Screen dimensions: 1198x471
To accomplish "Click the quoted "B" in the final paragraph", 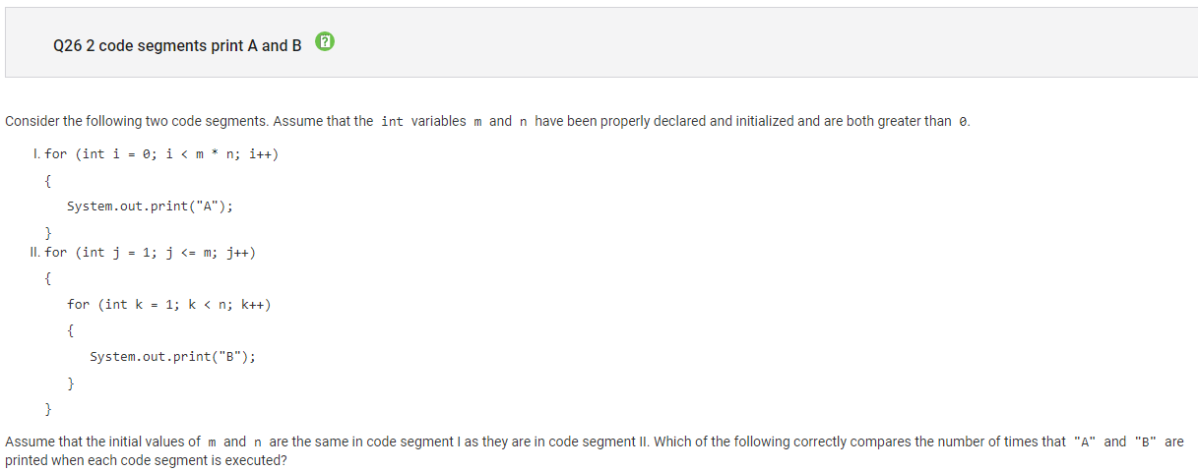I will (x=1146, y=442).
